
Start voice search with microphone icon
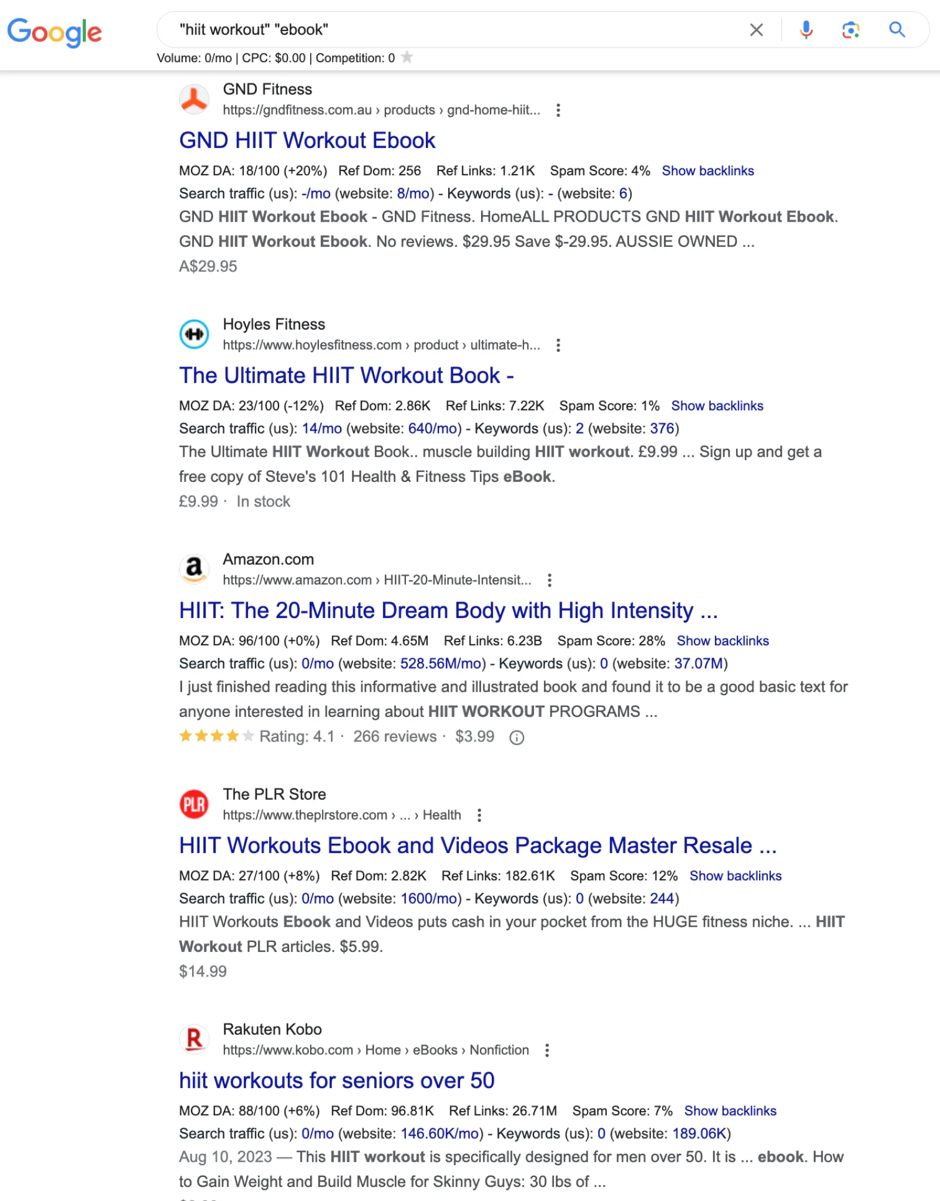coord(806,30)
